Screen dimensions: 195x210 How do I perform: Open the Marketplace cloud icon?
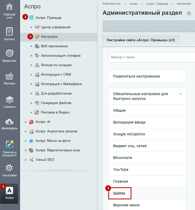9,122
